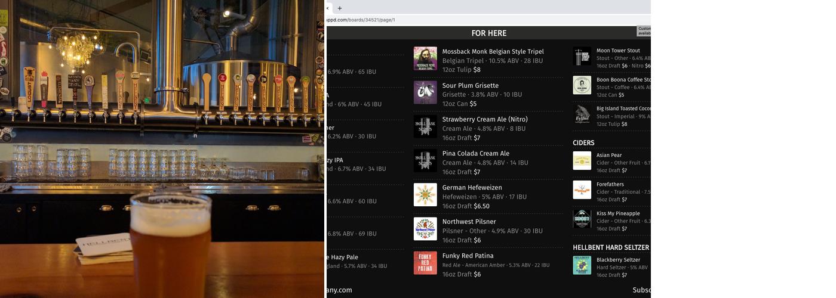Select the Sour Plum Grisette label icon
The height and width of the screenshot is (298, 836).
(425, 92)
